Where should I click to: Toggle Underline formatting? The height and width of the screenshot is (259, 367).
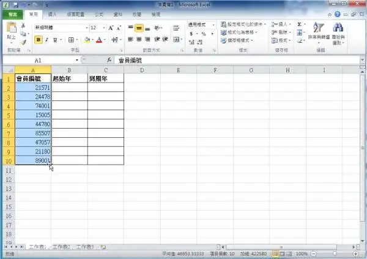[55, 40]
